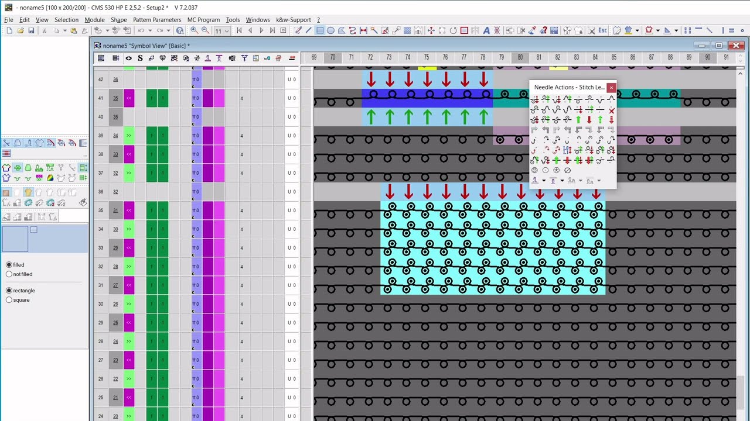Click the New file icon
The image size is (750, 421).
coord(9,30)
